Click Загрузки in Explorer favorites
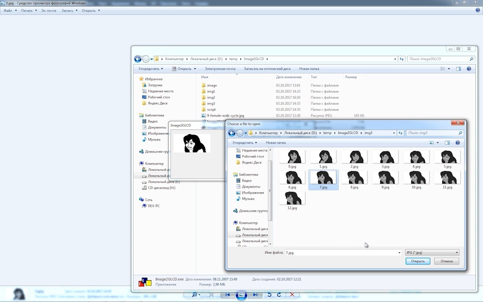The height and width of the screenshot is (302, 483). point(155,85)
